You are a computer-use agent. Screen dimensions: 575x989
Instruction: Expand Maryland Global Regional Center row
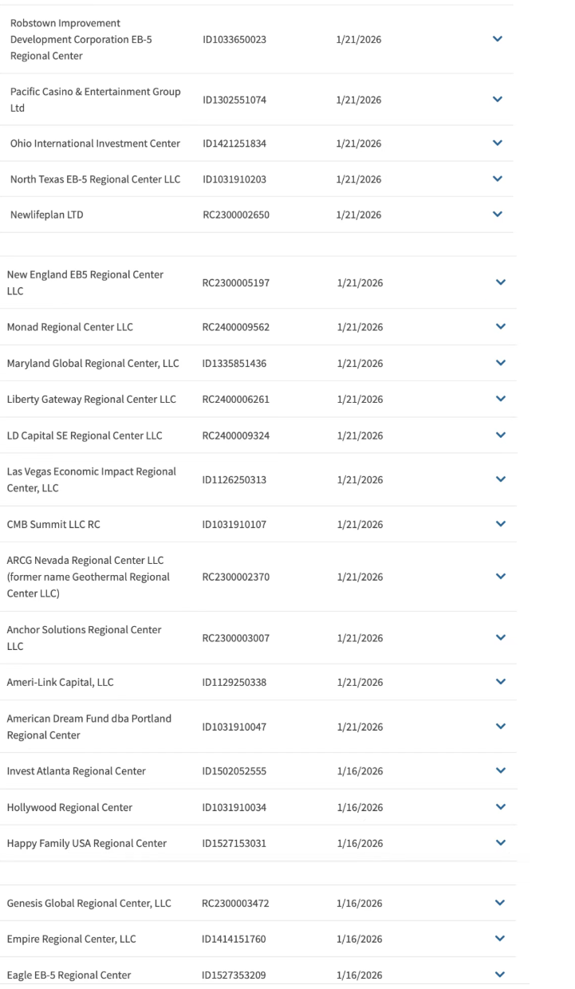pos(501,364)
